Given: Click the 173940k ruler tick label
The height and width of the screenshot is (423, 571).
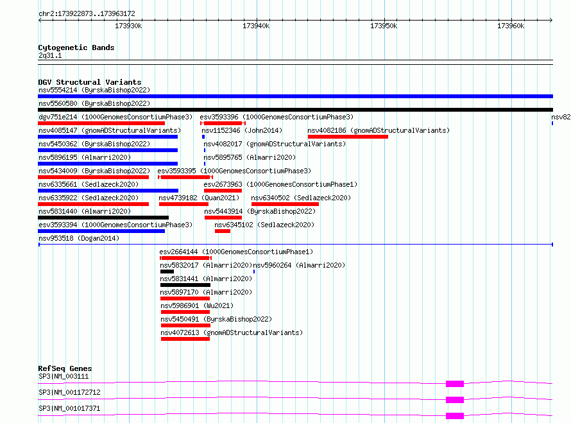Looking at the screenshot, I should pos(256,26).
